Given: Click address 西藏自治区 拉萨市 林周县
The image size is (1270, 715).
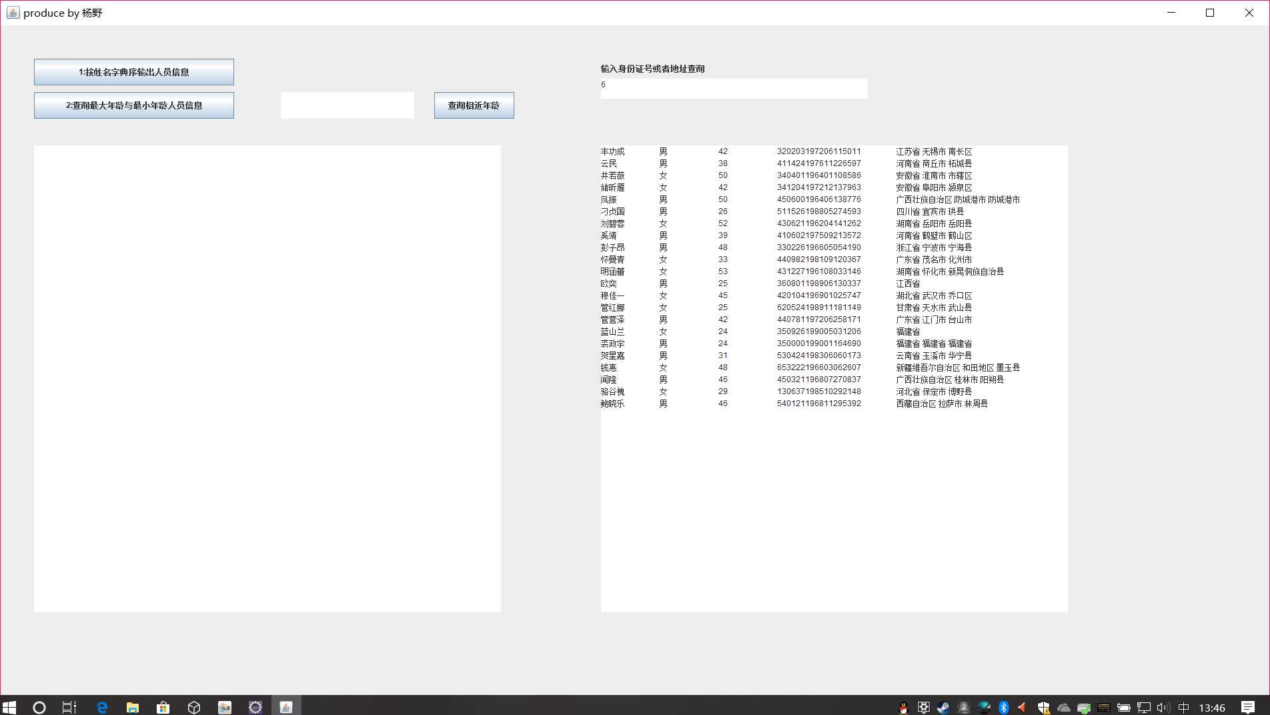Looking at the screenshot, I should pos(942,404).
